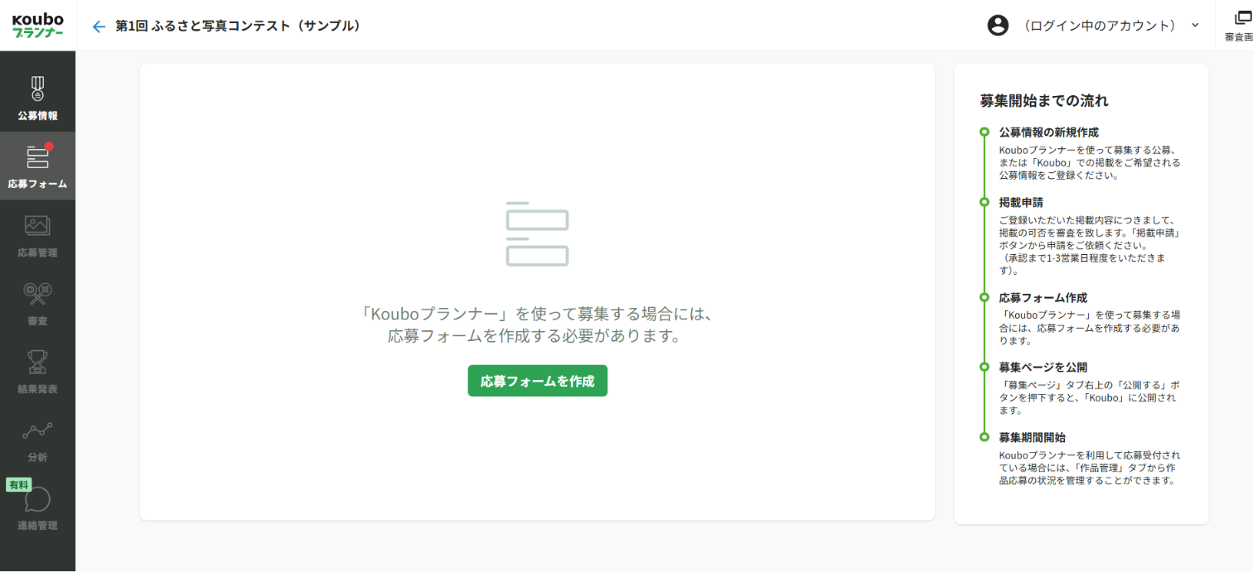Viewport: 1253px width, 572px height.
Task: Open 結果発表 in the sidebar
Action: coord(37,372)
